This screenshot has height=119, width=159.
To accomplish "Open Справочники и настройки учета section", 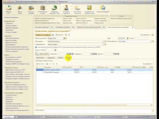I will click(89, 10).
